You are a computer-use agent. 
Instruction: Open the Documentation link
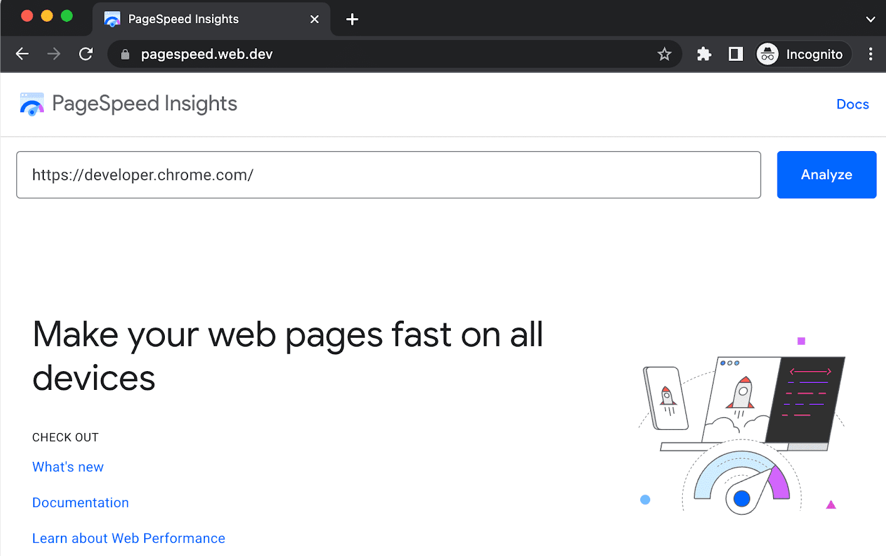80,503
